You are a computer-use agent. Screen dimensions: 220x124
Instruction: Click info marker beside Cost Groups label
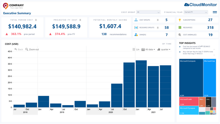pyautogui.click(x=158, y=20)
